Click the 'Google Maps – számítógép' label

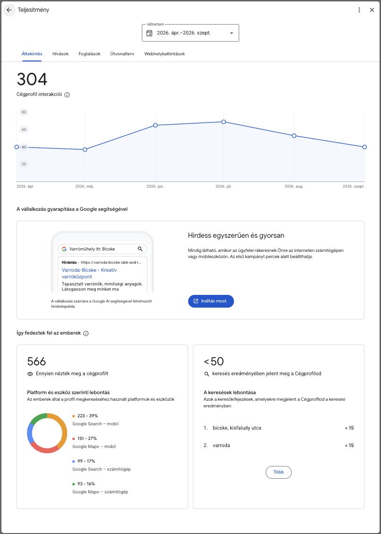(101, 492)
